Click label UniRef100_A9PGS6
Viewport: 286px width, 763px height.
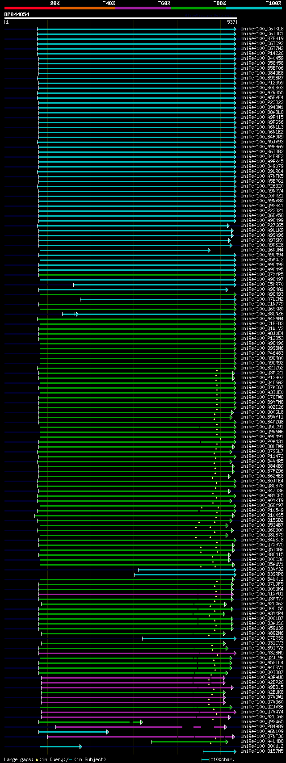coord(262,122)
